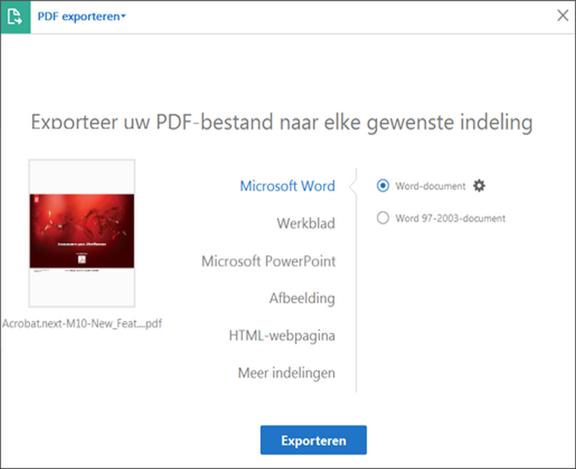Switch to Microsoft PowerPoint format
Screen dimensions: 576x469
268,261
